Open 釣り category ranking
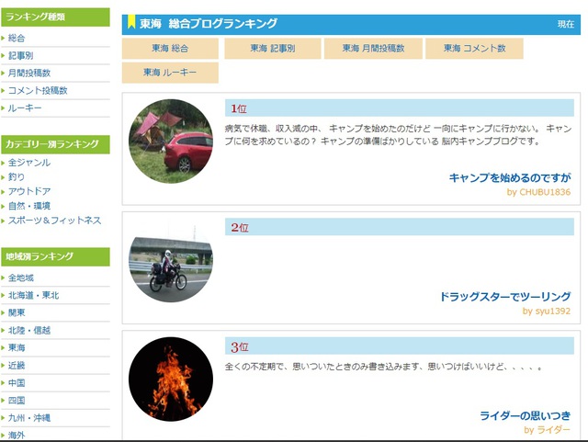This screenshot has width=588, height=442. pos(17,176)
